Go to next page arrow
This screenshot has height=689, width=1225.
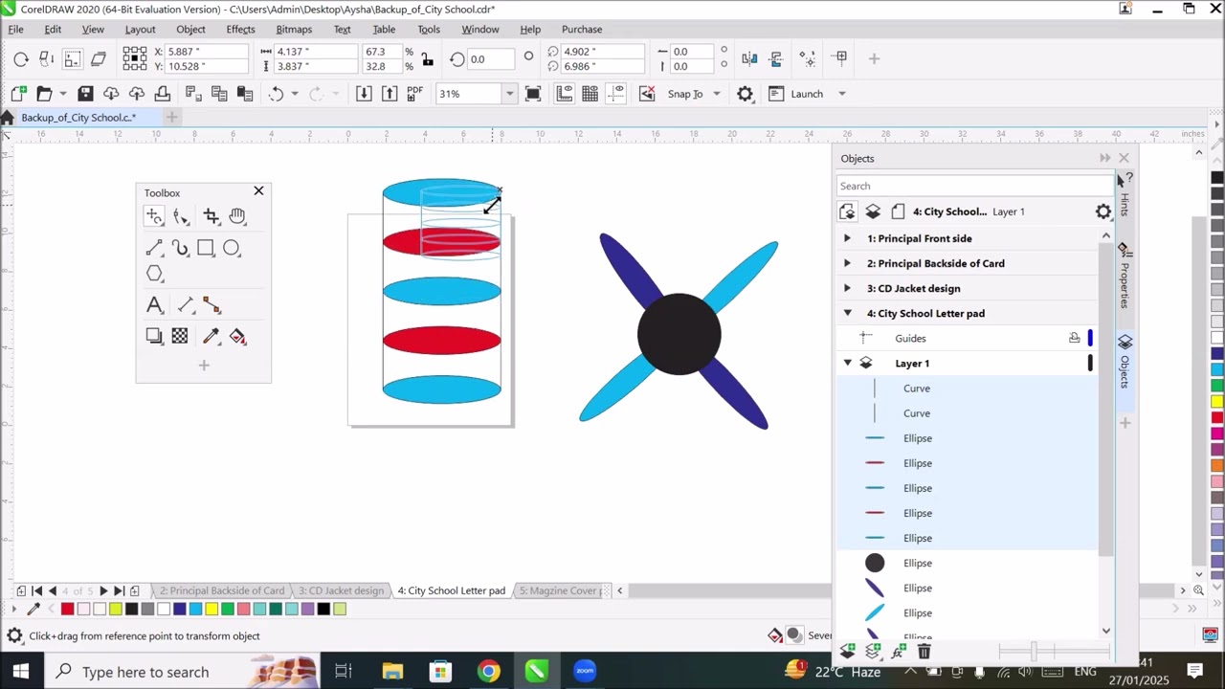tap(103, 590)
